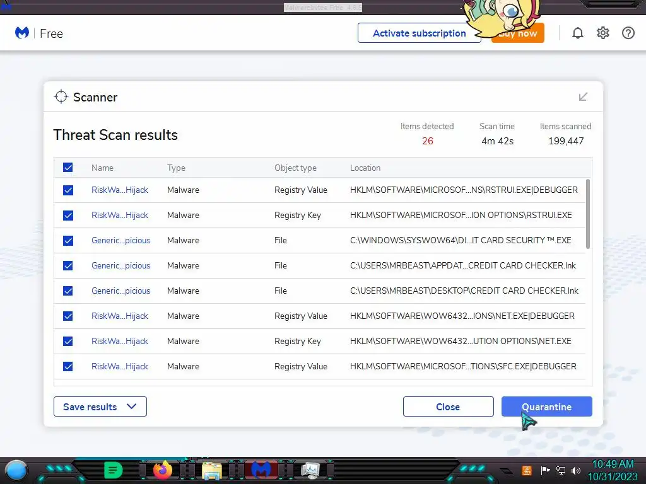Open RiskWa...Hijack link for RSTRUI.EXE|DEBUGGER
The height and width of the screenshot is (484, 646).
[x=120, y=190]
